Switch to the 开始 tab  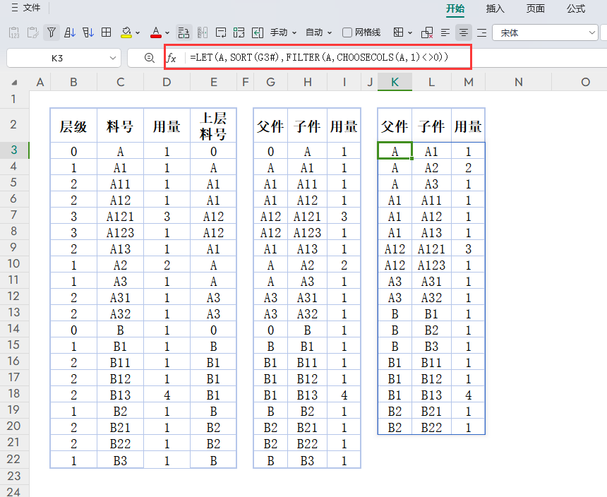(455, 8)
